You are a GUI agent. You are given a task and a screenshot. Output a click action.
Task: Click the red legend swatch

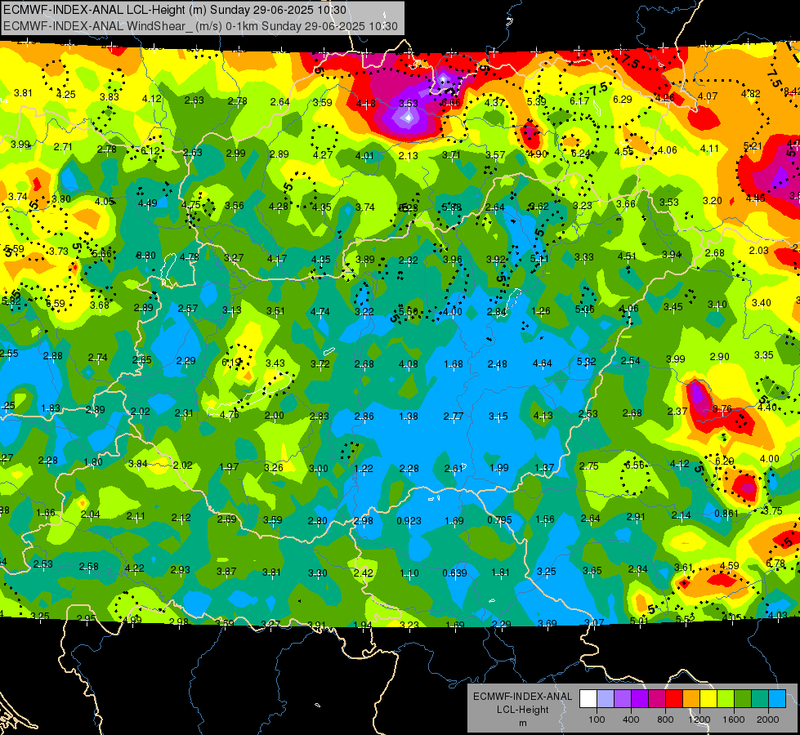point(674,699)
